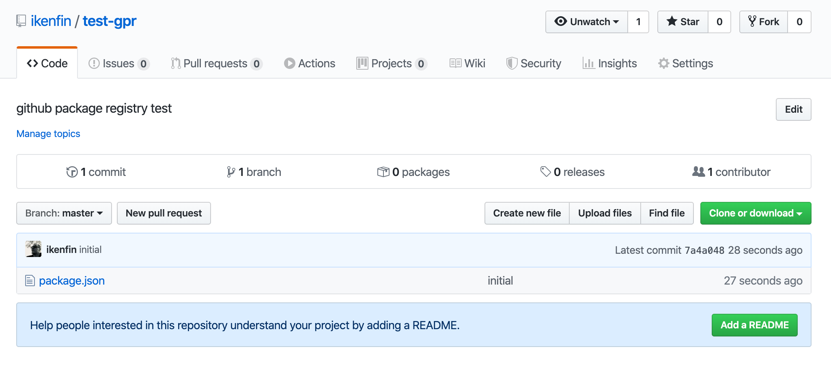
Task: Open the Clone or download dropdown
Action: [x=756, y=213]
